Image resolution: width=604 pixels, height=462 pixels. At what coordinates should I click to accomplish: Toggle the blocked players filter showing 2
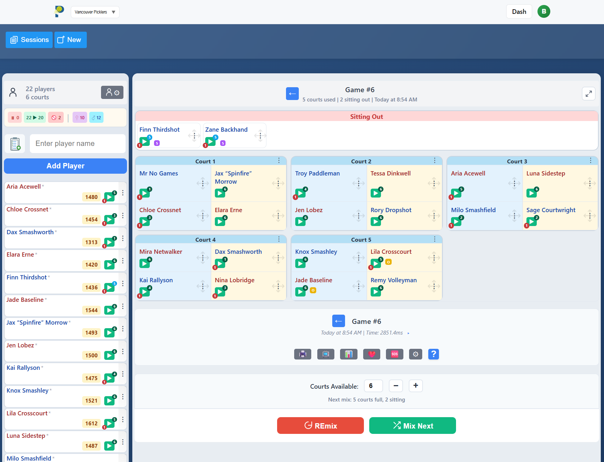[55, 117]
